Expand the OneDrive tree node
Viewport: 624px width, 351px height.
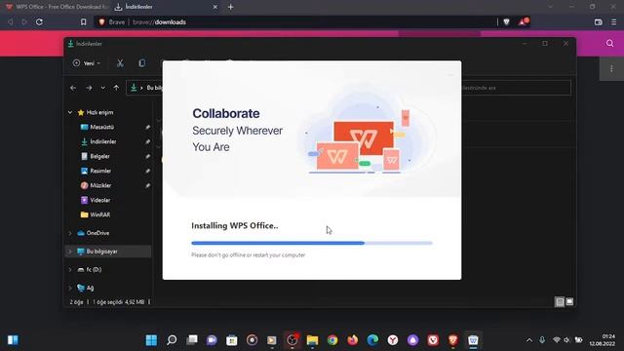tap(70, 233)
